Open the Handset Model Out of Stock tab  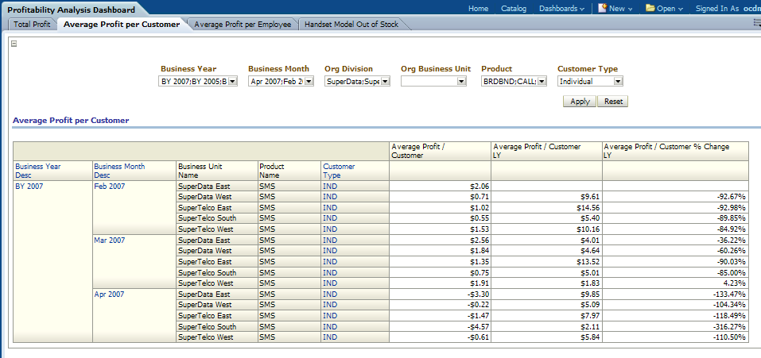tap(352, 24)
